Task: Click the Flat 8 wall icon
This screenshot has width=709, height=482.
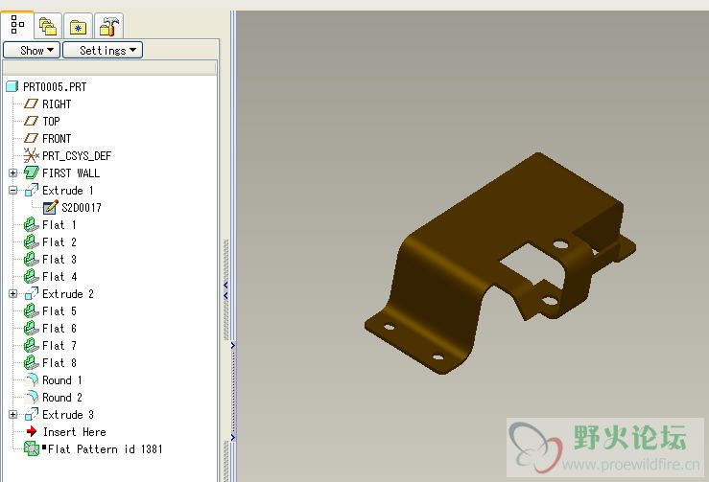Action: 32,362
